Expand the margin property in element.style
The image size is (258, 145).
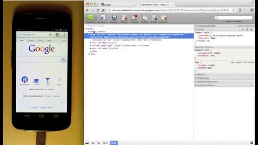(197, 41)
